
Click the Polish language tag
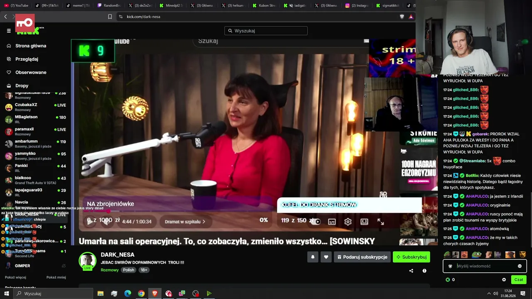click(128, 270)
